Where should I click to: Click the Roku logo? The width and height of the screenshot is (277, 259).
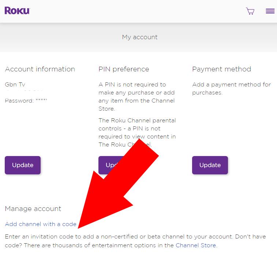click(x=17, y=11)
